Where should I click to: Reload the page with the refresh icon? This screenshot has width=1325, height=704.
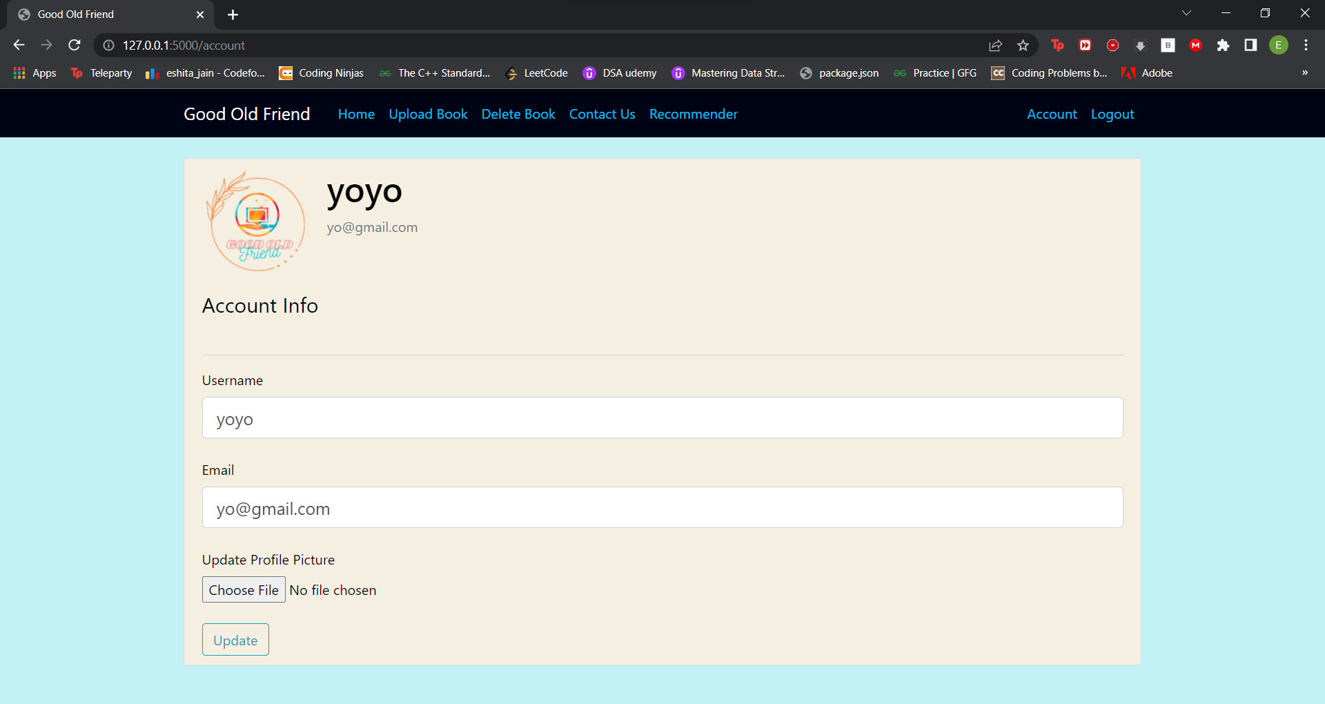click(74, 45)
